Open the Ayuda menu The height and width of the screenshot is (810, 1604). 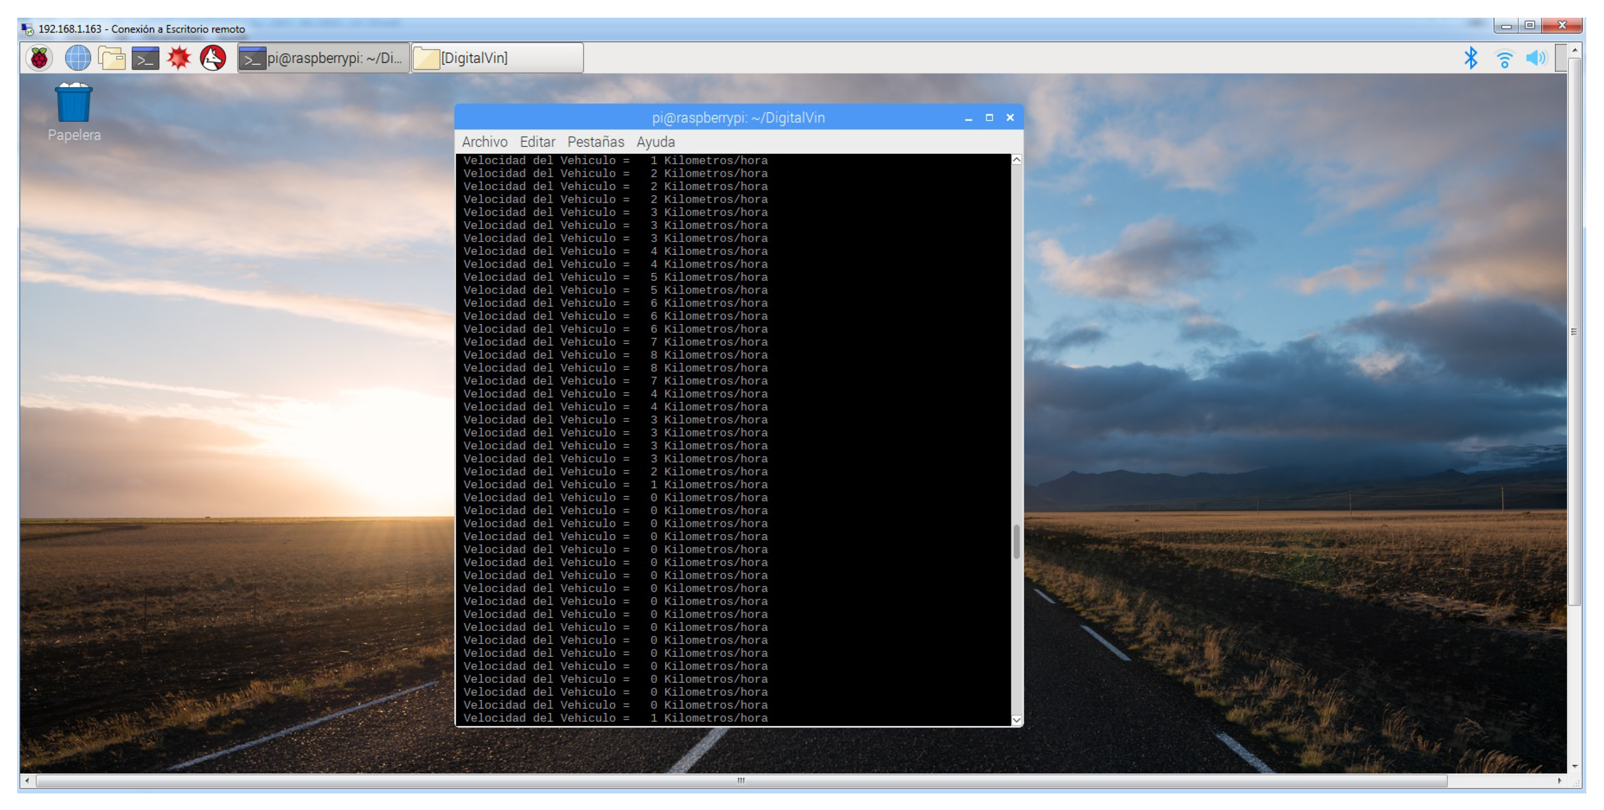655,142
